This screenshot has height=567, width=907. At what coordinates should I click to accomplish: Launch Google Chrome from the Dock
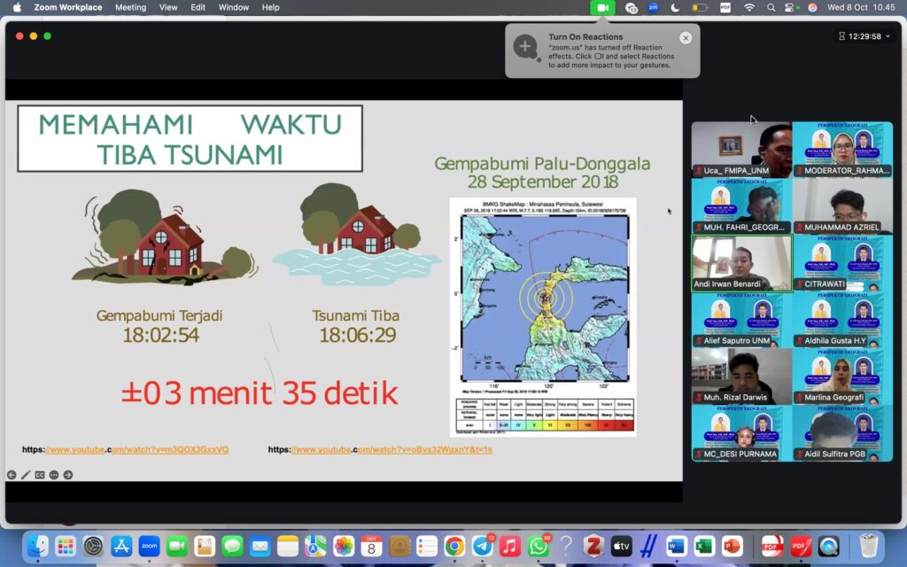click(x=454, y=546)
